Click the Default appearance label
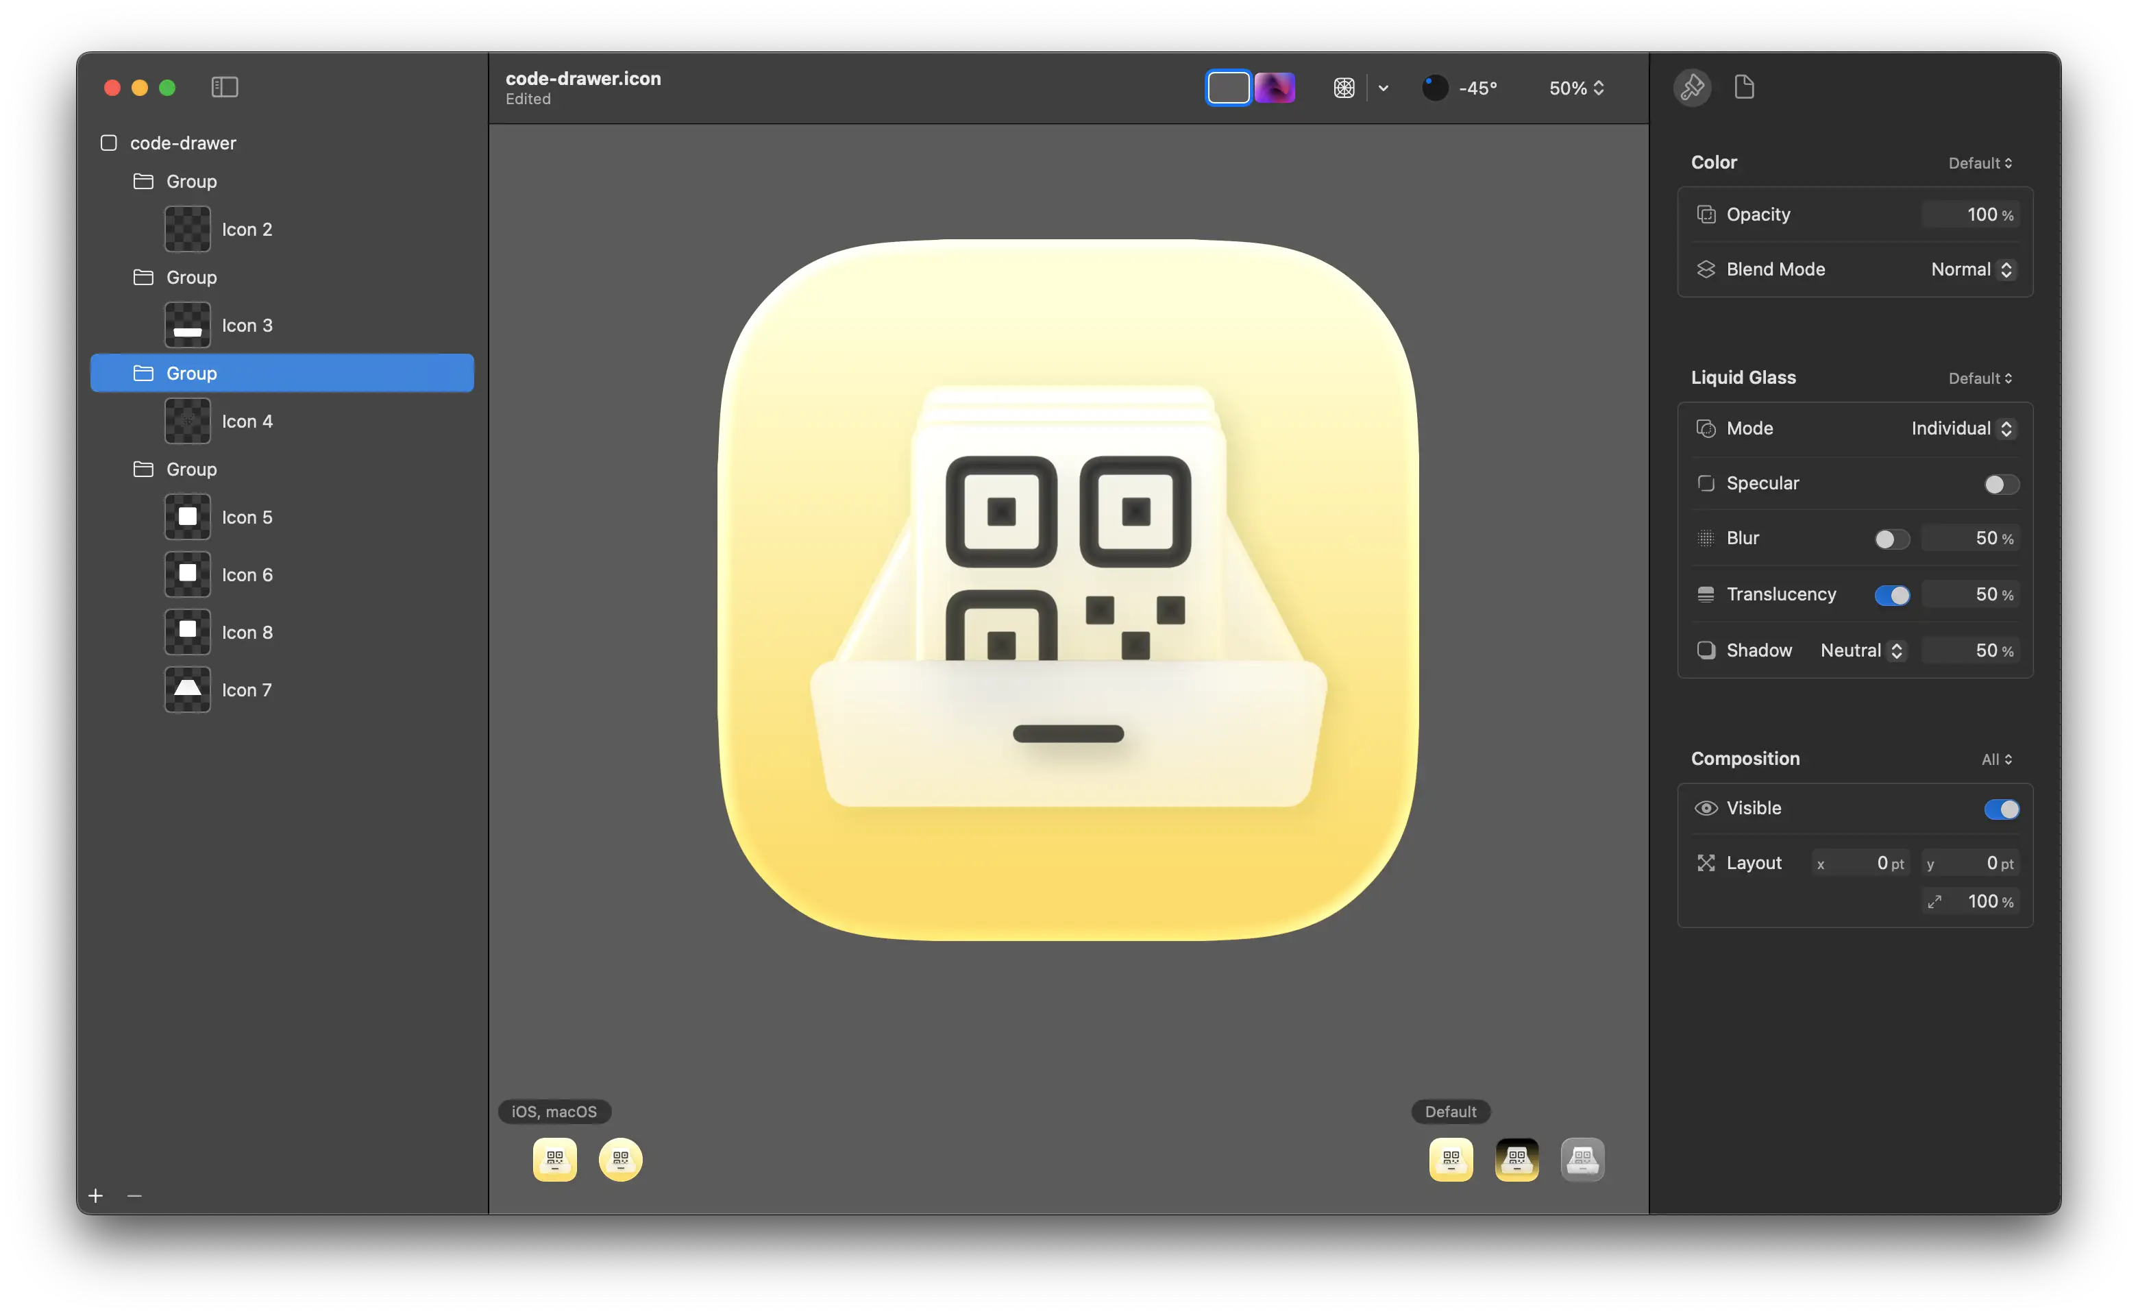This screenshot has height=1316, width=2138. tap(1450, 1112)
